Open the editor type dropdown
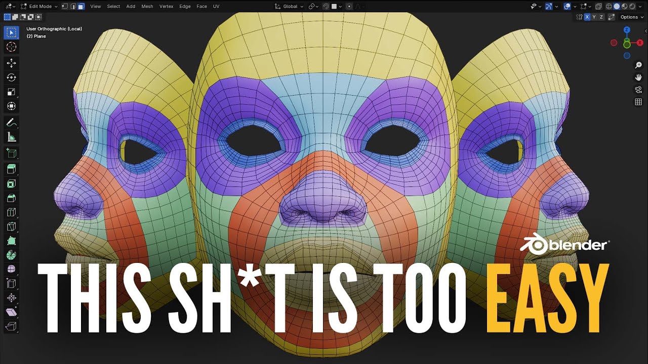 tap(10, 7)
